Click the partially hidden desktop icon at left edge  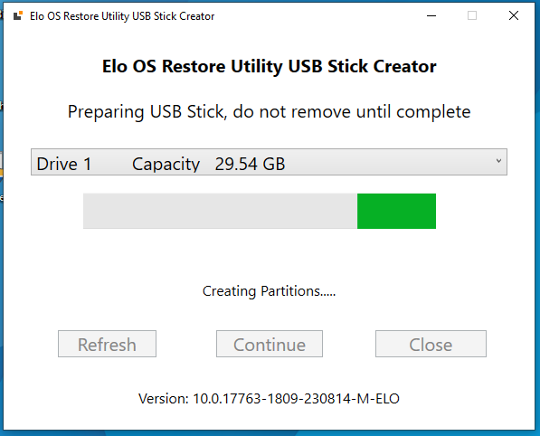tap(1, 164)
